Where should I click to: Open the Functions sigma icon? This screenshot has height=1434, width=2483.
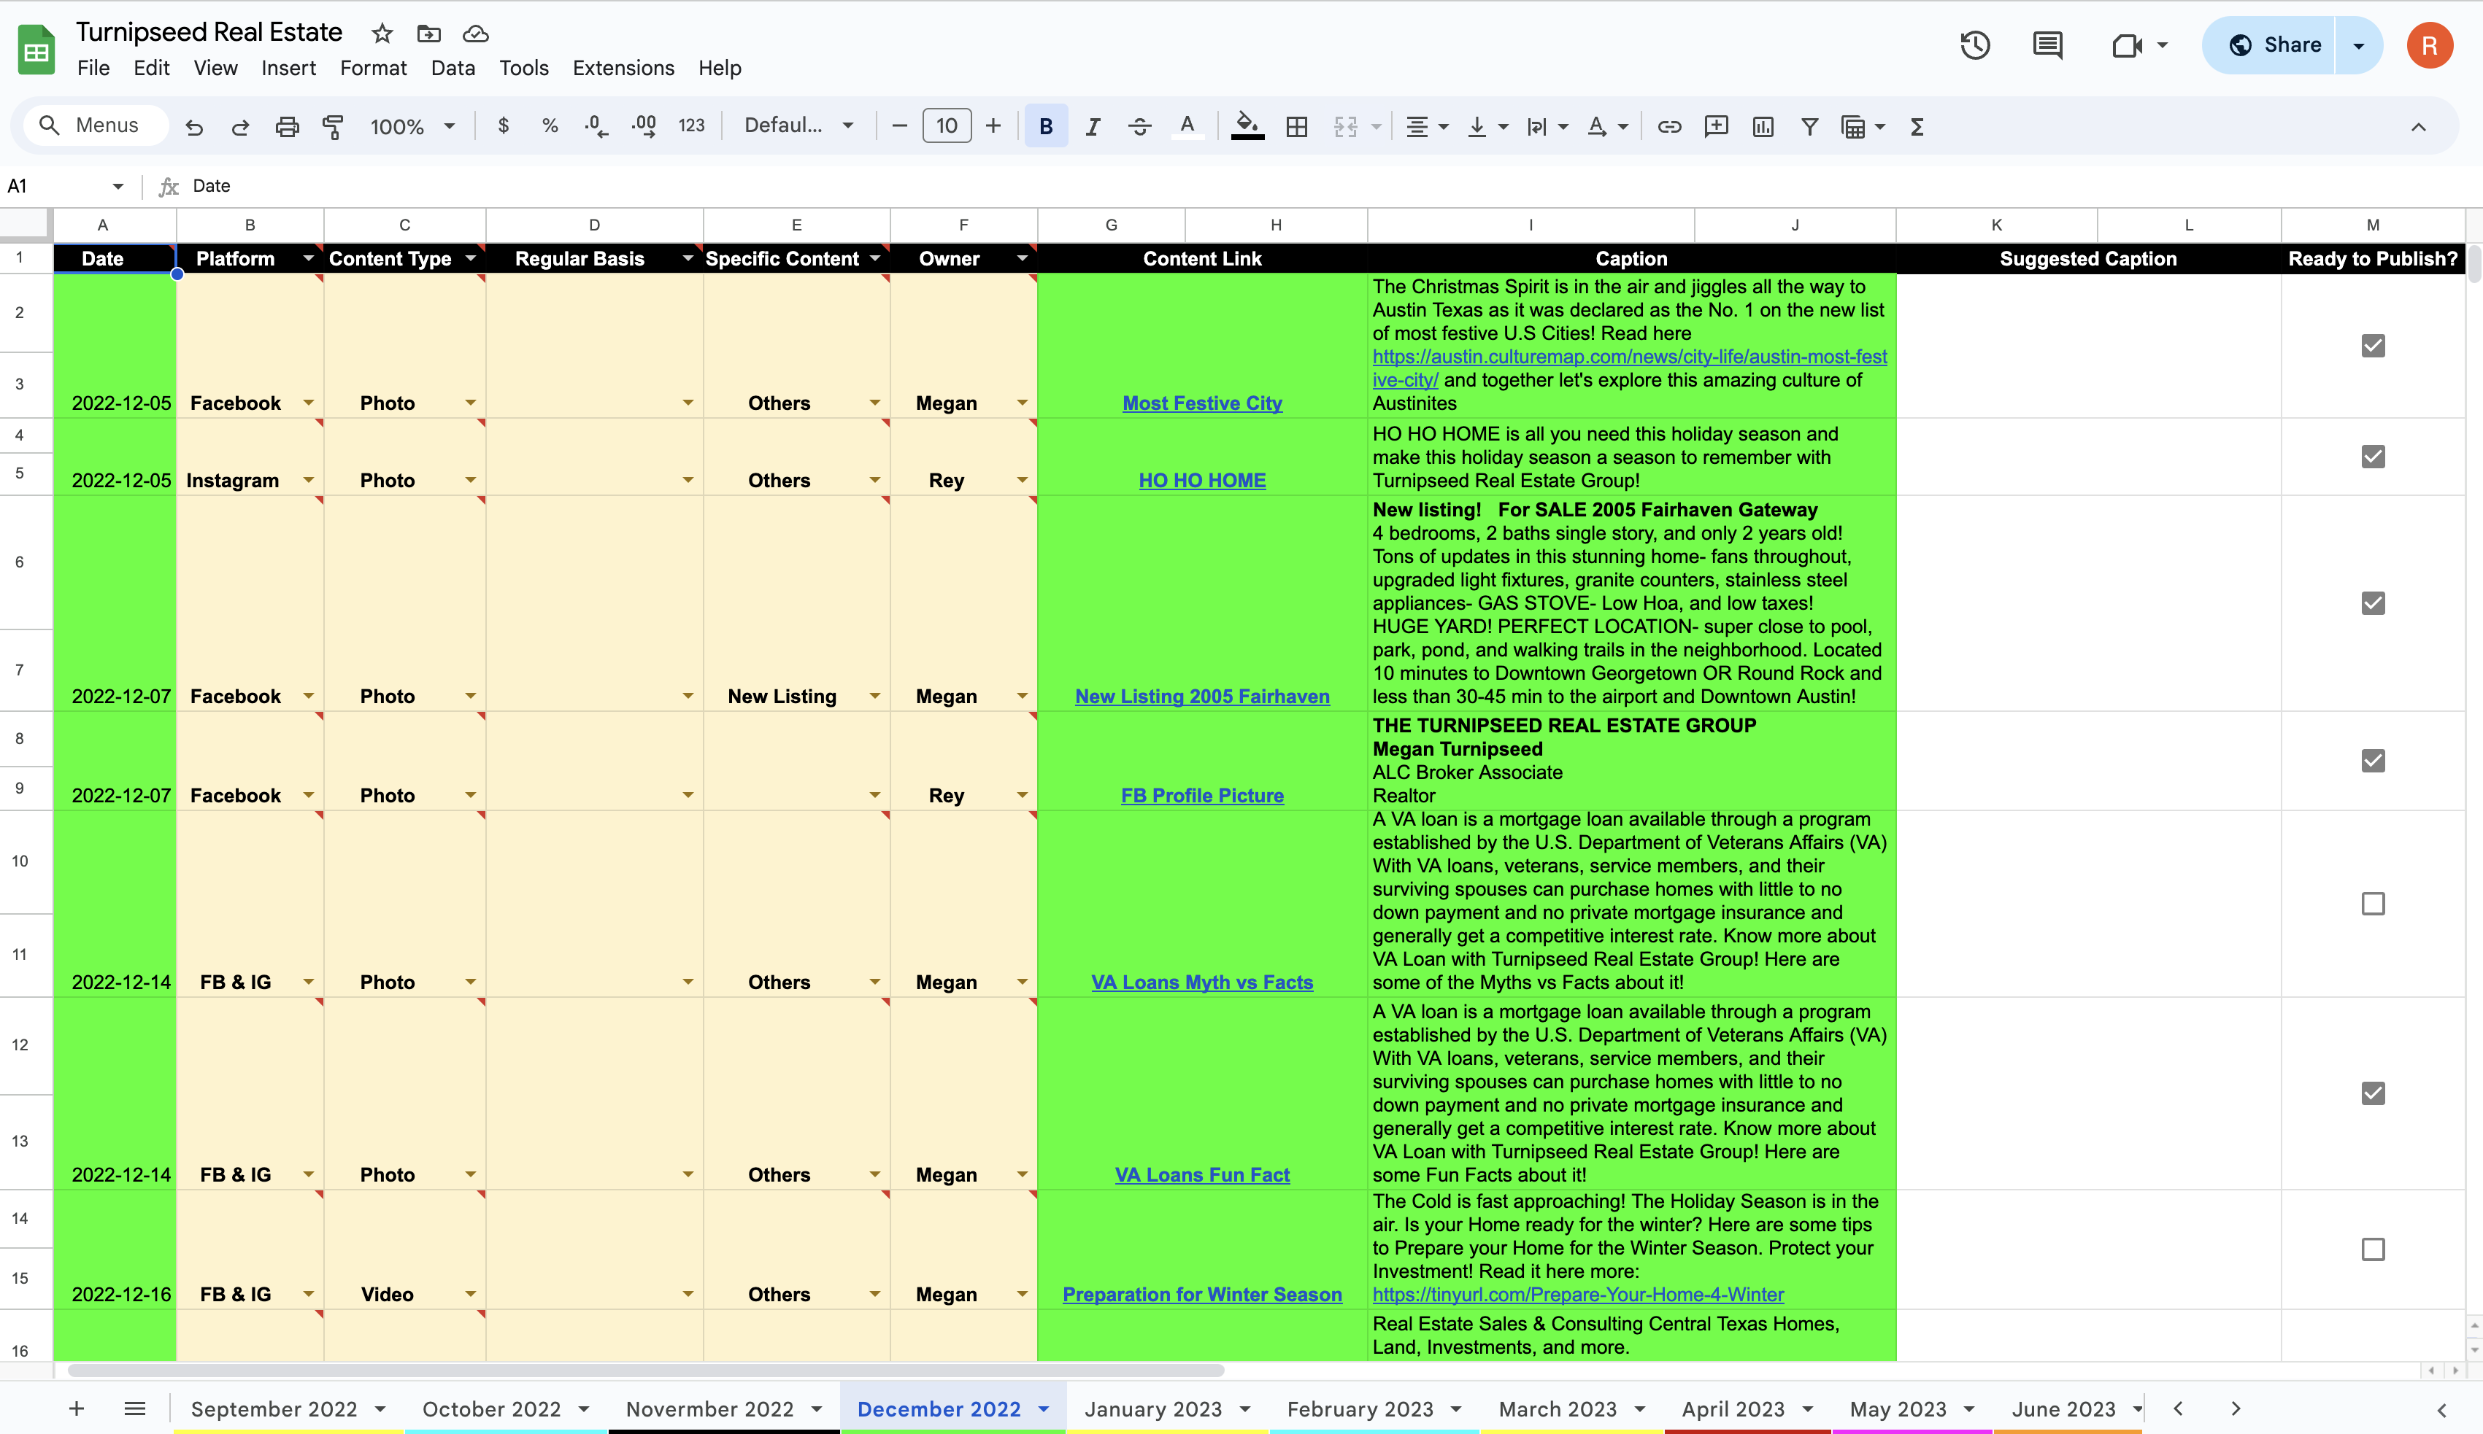coord(1917,126)
